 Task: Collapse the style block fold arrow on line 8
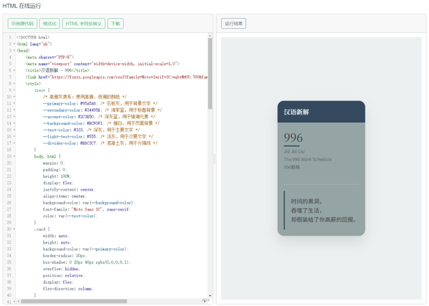point(14,84)
